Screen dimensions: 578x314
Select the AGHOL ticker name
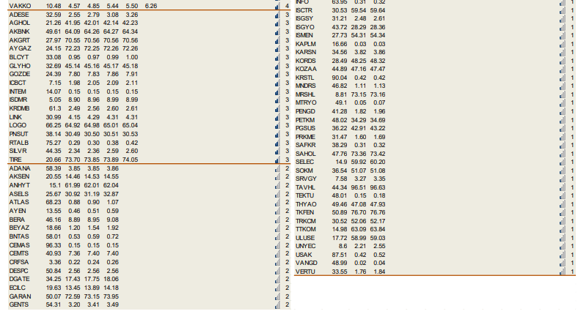click(x=20, y=23)
